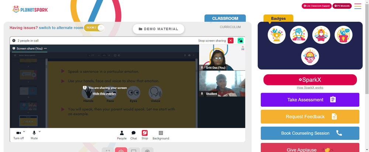This screenshot has height=152, width=369.
Task: Click the Sriti Das microphone status icon
Action: 202,68
